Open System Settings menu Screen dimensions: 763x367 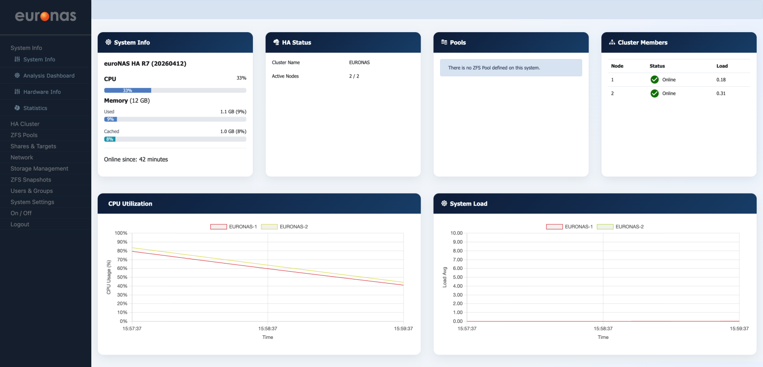click(x=32, y=202)
